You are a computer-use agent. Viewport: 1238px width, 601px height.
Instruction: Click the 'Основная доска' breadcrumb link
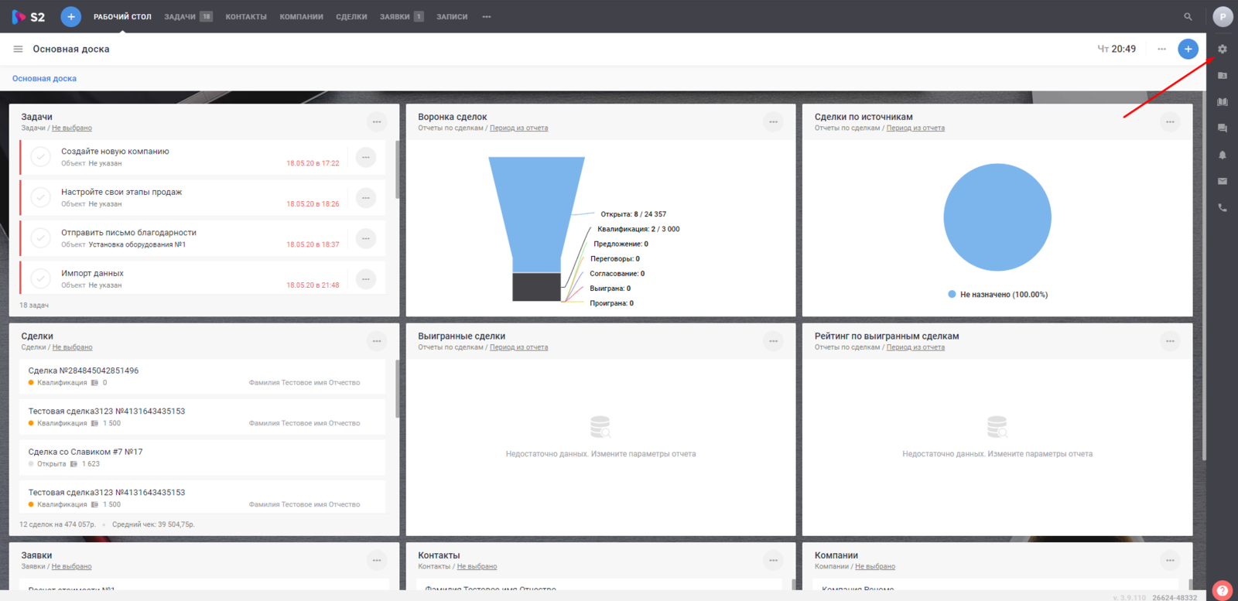pos(44,78)
